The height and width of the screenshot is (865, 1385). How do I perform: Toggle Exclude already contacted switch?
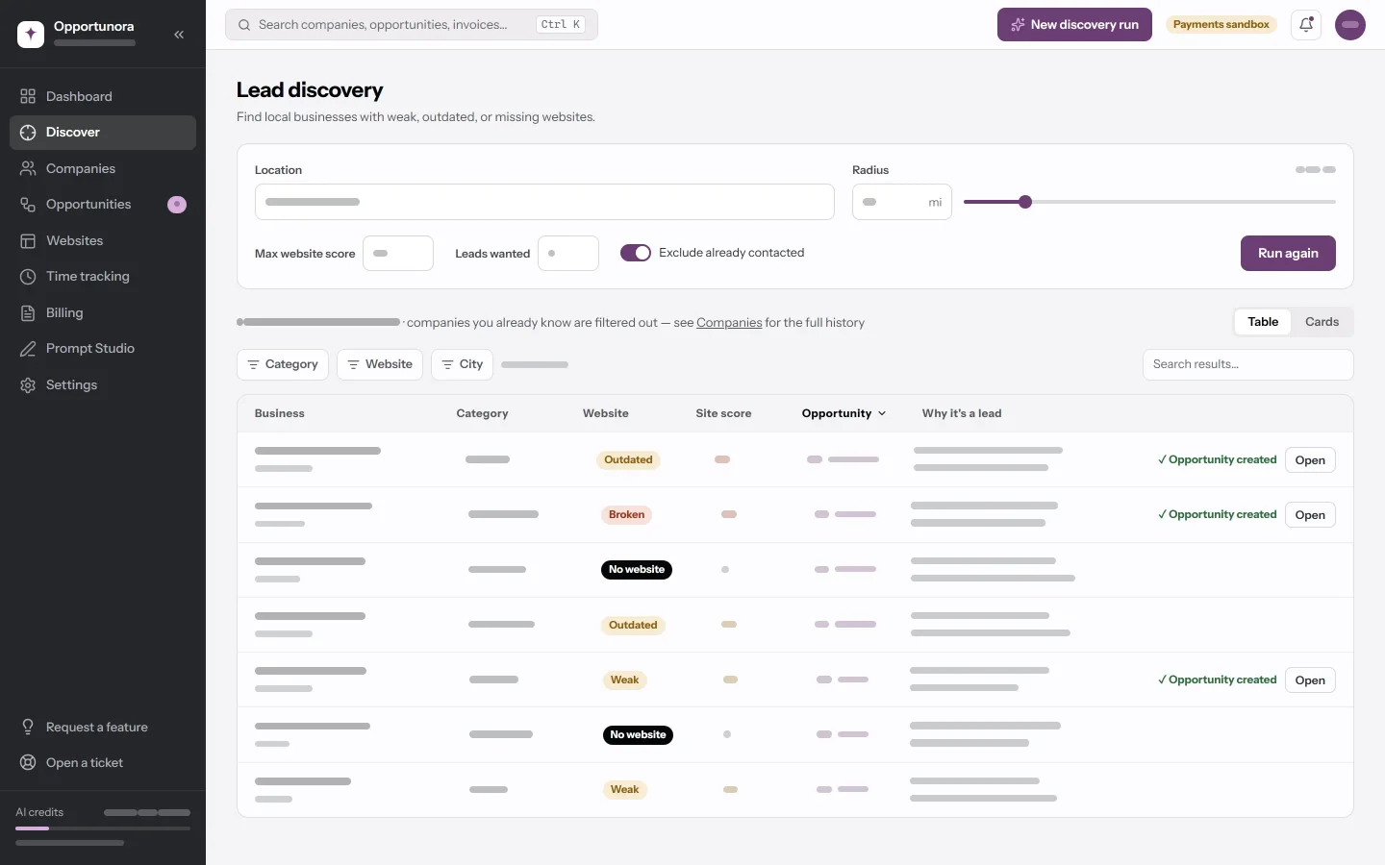point(636,253)
